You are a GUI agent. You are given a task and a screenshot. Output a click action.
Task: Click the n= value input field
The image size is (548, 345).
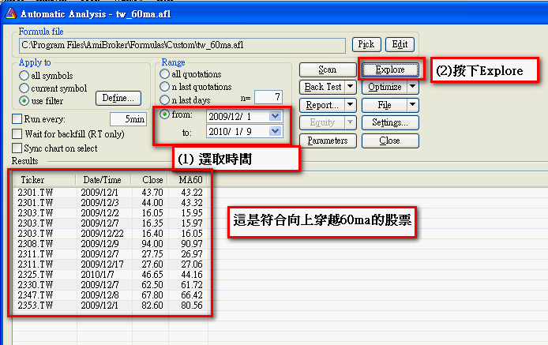[x=268, y=97]
